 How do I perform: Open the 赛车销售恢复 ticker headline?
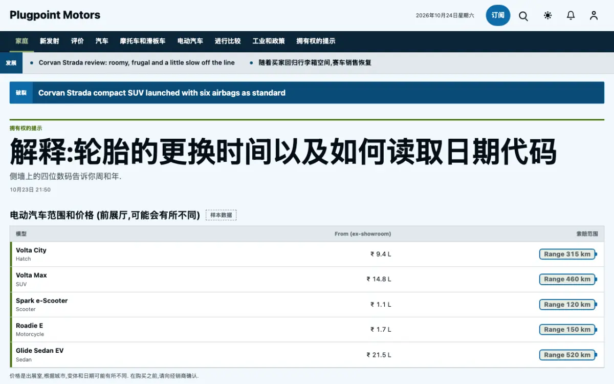coord(315,62)
